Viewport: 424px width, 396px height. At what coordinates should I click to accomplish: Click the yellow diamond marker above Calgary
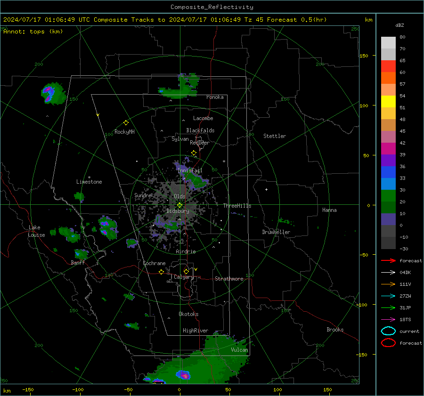pos(186,271)
